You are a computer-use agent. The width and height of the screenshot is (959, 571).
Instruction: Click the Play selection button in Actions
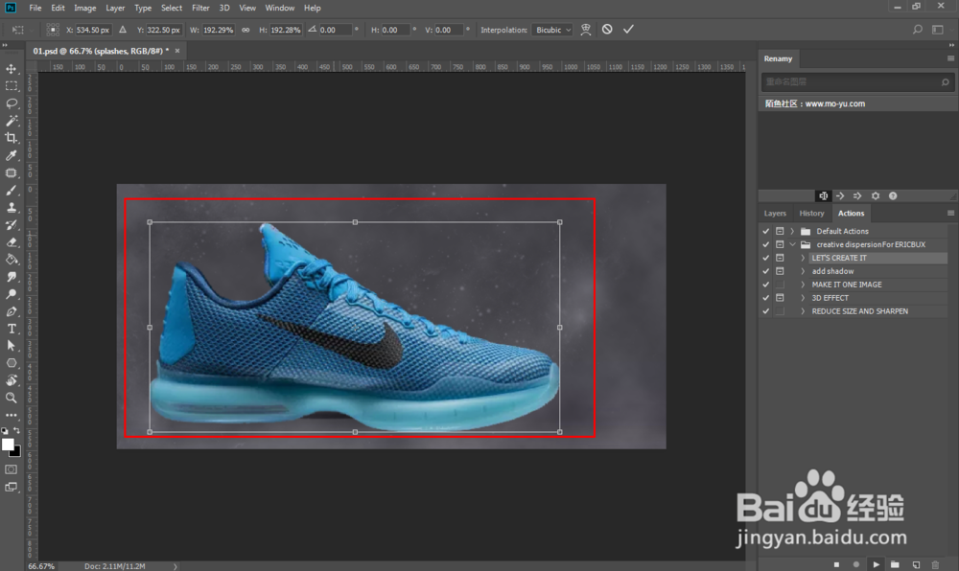(x=876, y=564)
